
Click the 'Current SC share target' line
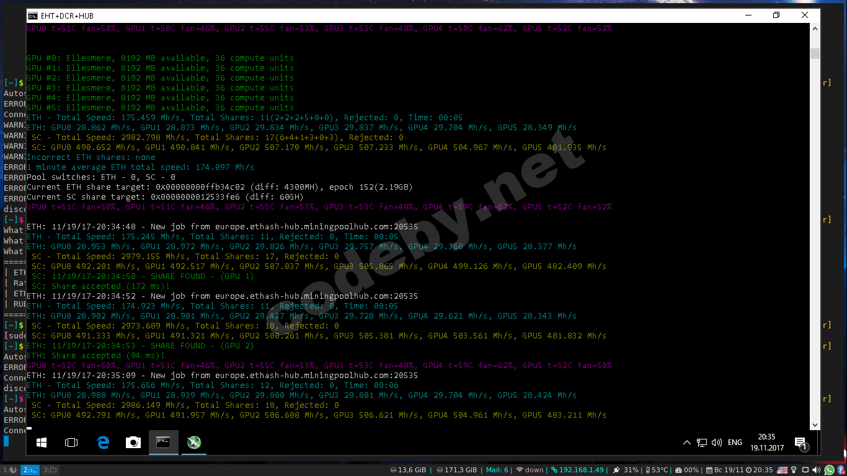165,197
